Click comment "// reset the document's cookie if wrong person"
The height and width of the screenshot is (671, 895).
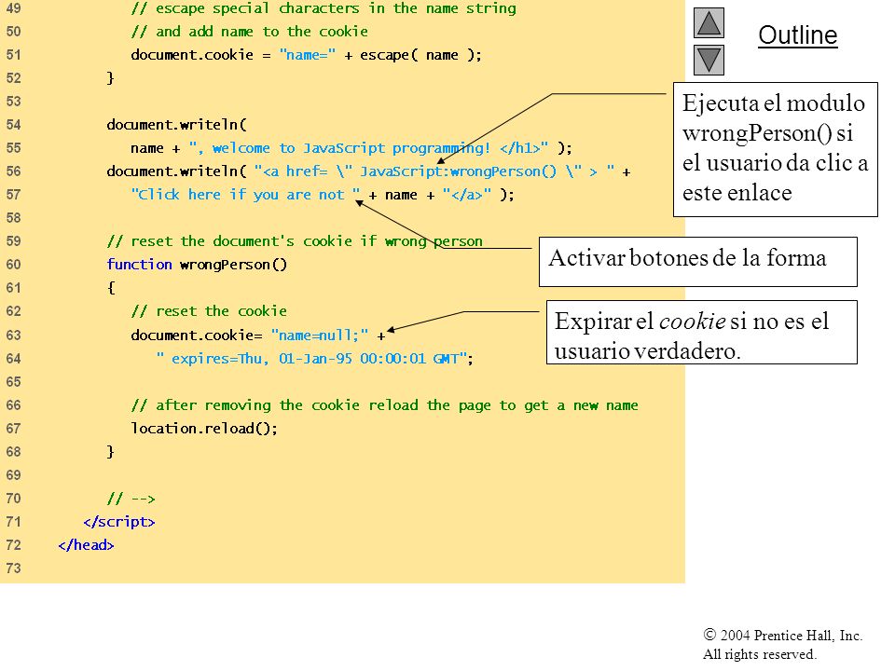295,241
